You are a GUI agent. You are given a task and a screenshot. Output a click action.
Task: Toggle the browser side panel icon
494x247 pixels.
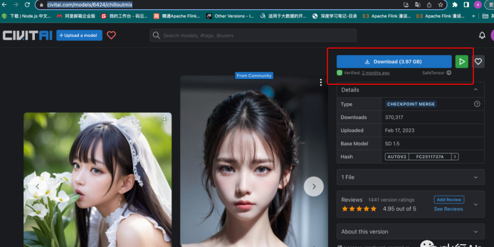pyautogui.click(x=467, y=5)
